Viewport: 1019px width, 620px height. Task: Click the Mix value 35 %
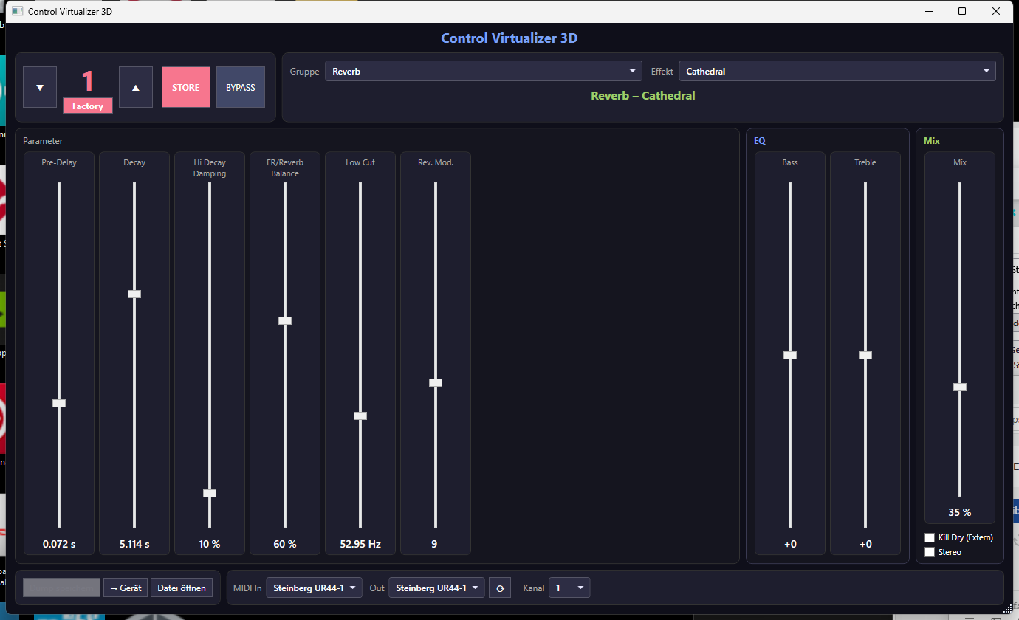(960, 512)
